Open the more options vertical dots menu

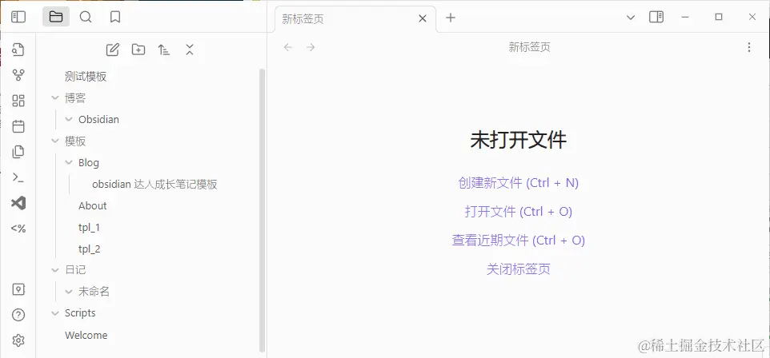point(749,47)
